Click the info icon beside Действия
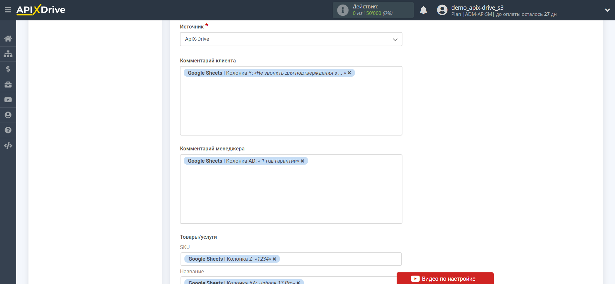The width and height of the screenshot is (615, 284). point(343,10)
